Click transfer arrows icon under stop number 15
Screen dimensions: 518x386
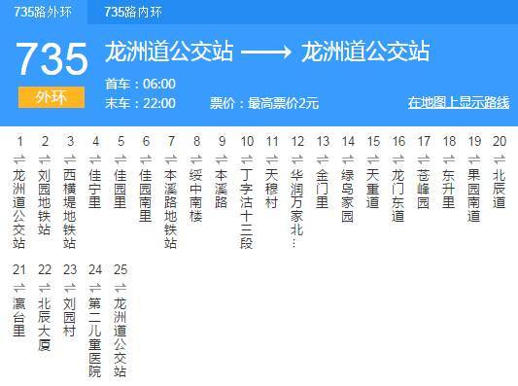373,159
